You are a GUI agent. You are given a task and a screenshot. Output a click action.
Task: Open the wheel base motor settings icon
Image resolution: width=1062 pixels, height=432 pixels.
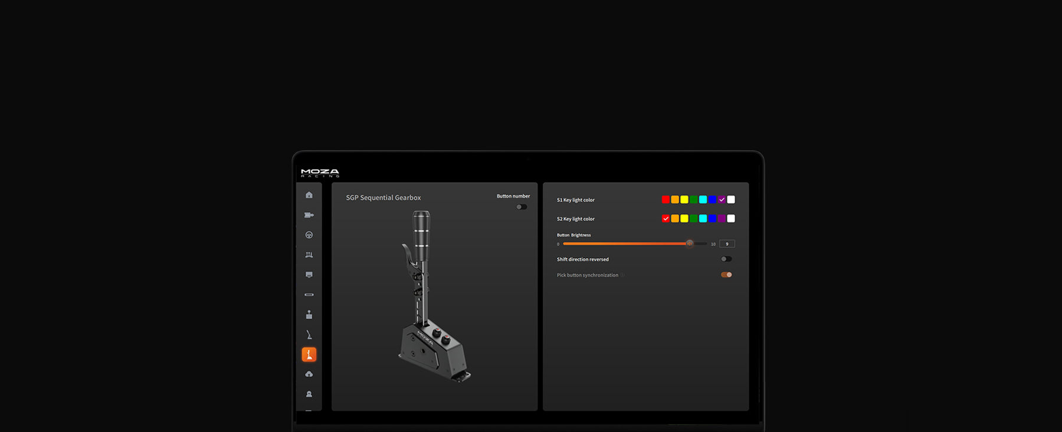coord(309,215)
